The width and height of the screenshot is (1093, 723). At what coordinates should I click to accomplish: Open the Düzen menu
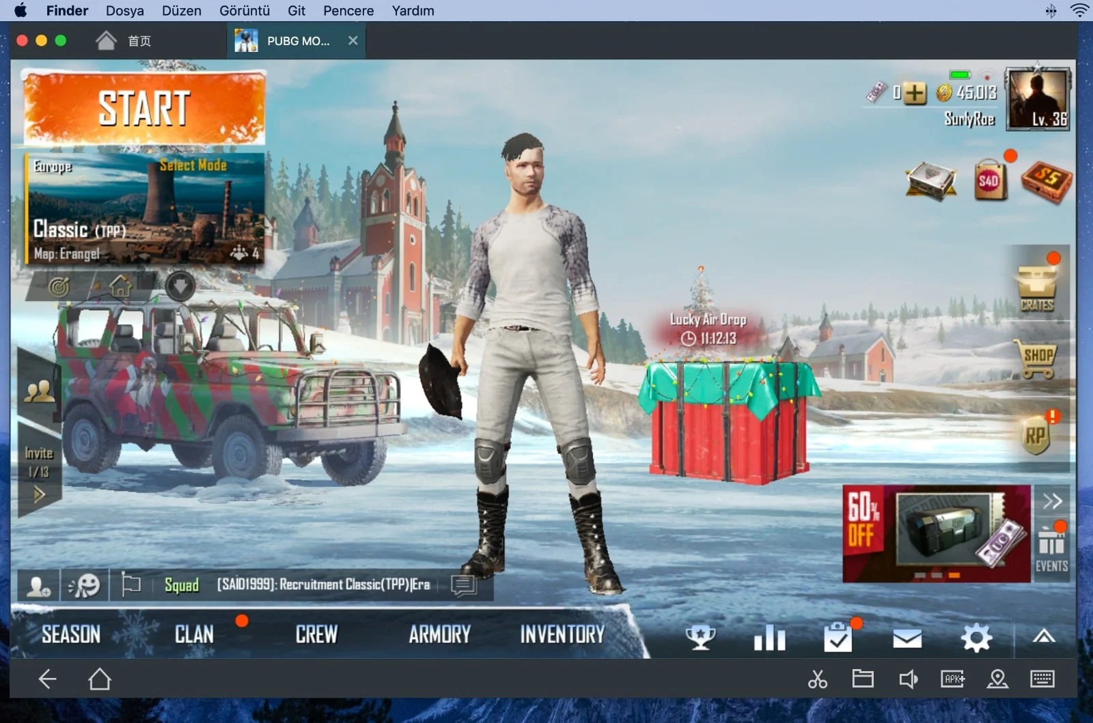pyautogui.click(x=182, y=11)
